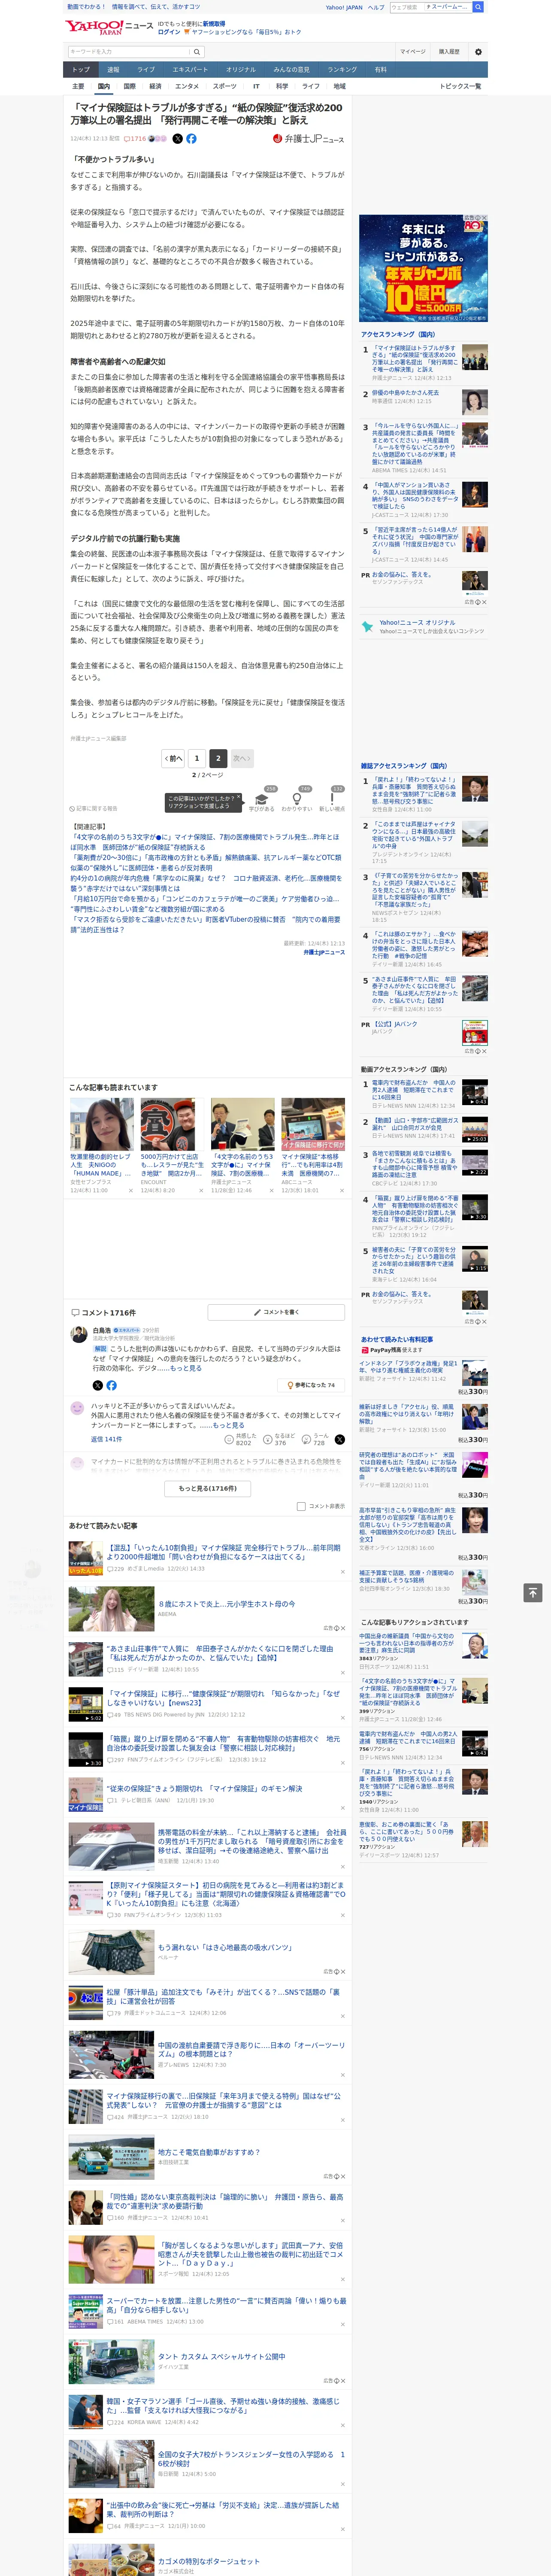
Task: Open 有料 tab
Action: pos(380,70)
